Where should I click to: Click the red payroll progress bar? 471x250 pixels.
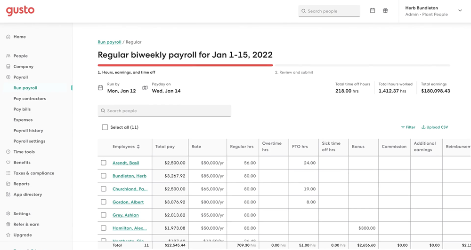(185, 65)
